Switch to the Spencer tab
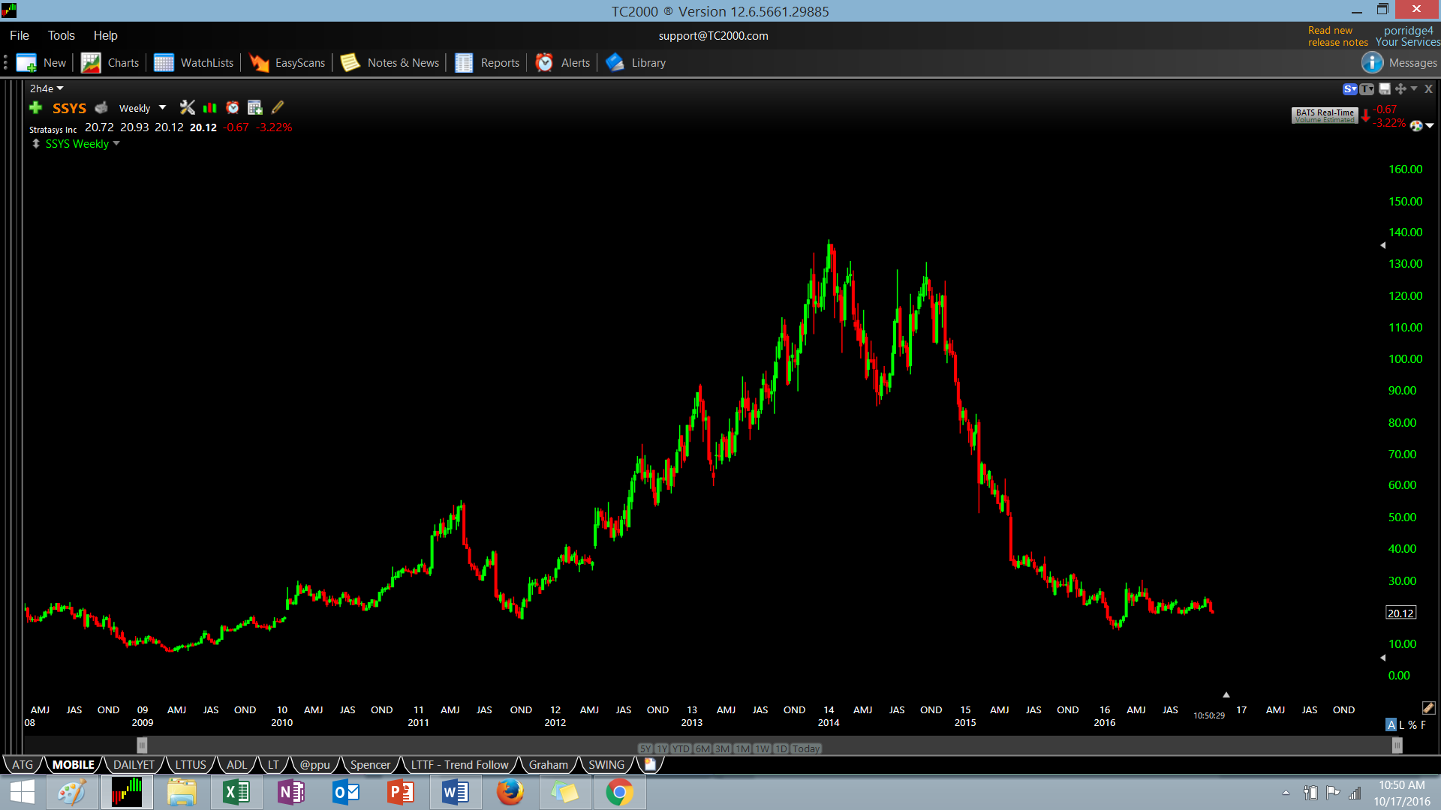Viewport: 1441px width, 810px height. click(x=370, y=765)
